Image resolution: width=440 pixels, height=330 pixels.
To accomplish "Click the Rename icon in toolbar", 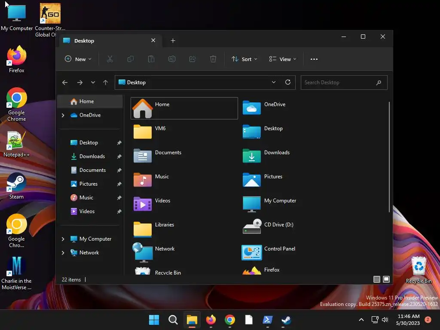I will coord(172,59).
